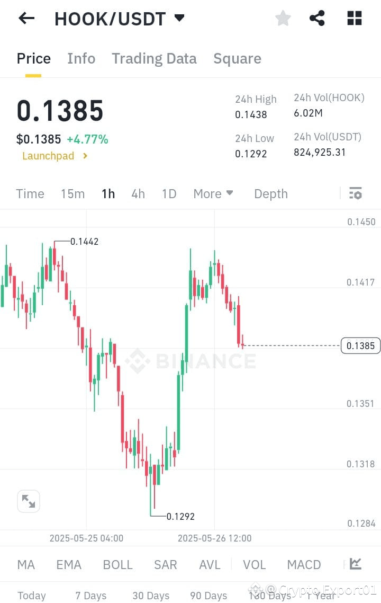Switch to the Trading Data tab
The height and width of the screenshot is (603, 381).
tap(154, 58)
